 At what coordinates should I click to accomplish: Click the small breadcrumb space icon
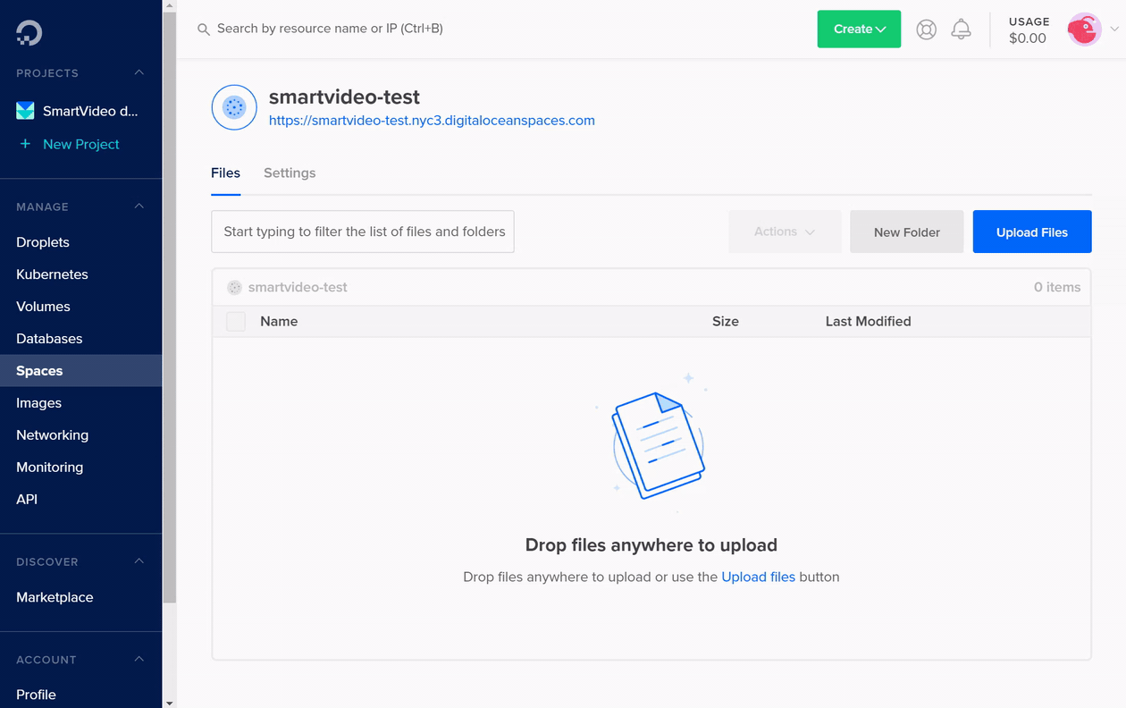(234, 288)
